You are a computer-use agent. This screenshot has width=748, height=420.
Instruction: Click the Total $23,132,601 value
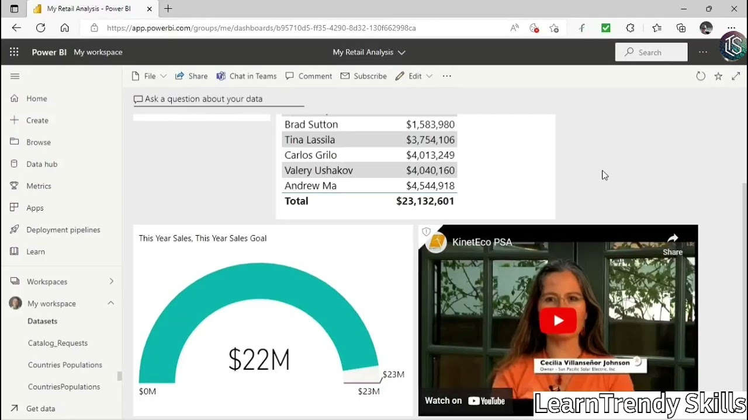point(425,201)
